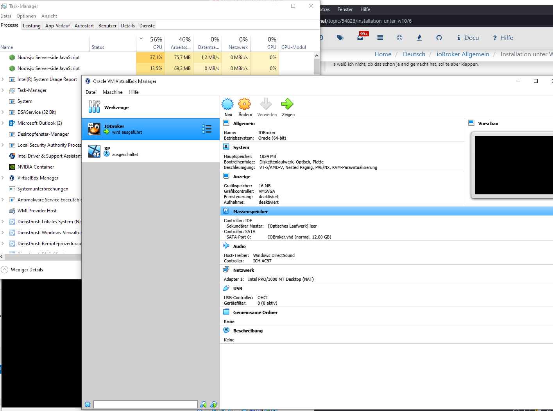The image size is (553, 411).
Task: Select the IOBroker running virtual machine
Action: 151,129
